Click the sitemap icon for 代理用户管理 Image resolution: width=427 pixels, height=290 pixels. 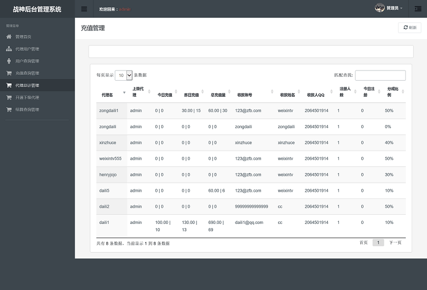pos(9,49)
